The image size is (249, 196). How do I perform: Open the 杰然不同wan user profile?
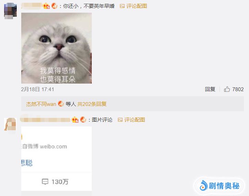click(41, 104)
